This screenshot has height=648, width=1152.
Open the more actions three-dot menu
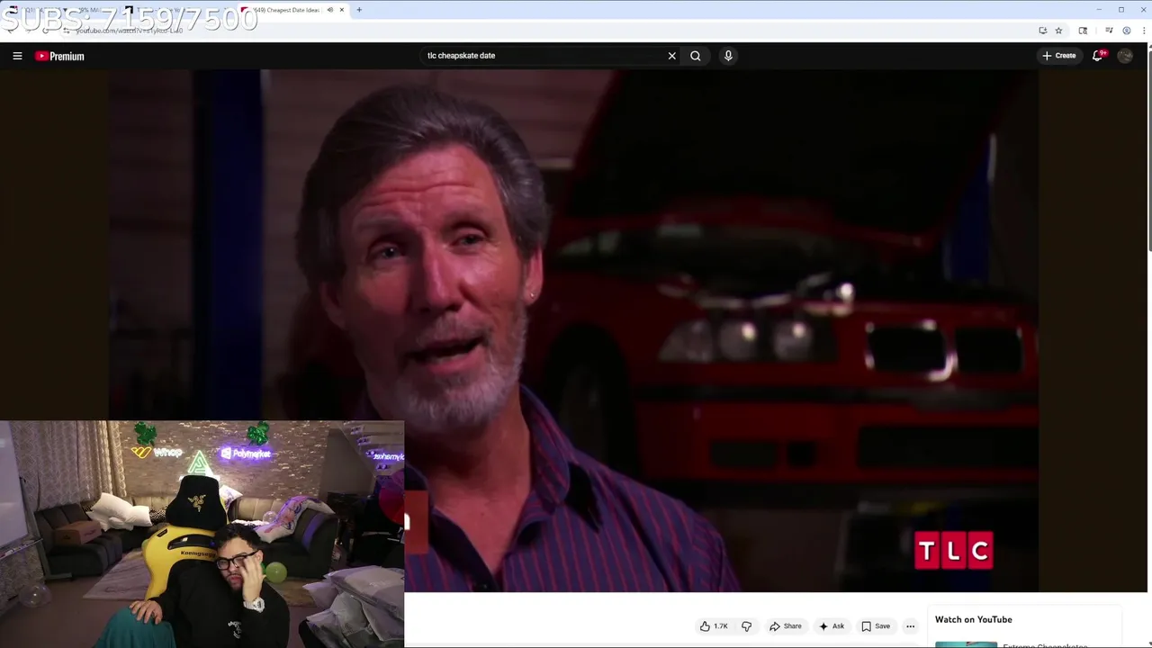coord(910,626)
